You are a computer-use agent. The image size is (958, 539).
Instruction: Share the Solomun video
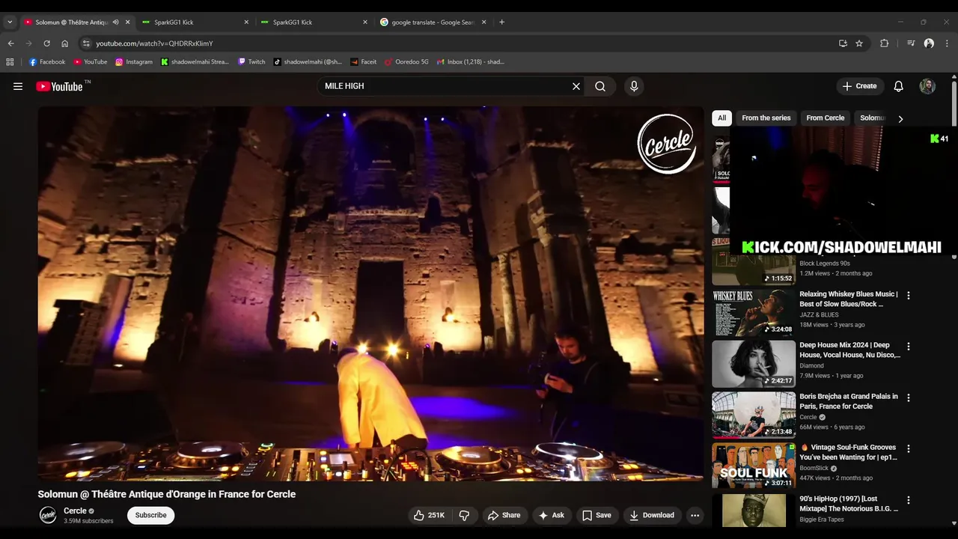click(504, 515)
